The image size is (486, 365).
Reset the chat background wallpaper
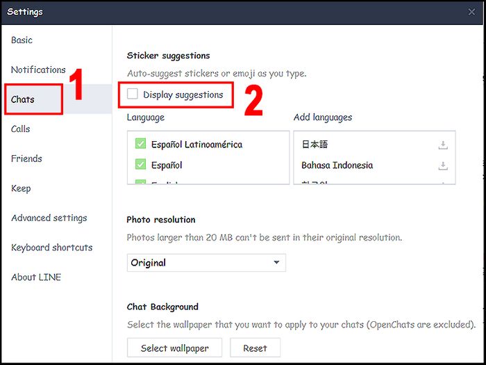255,348
